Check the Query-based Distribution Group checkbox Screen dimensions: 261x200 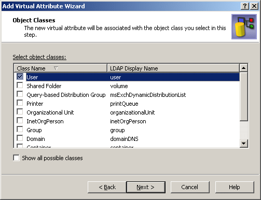pyautogui.click(x=20, y=94)
